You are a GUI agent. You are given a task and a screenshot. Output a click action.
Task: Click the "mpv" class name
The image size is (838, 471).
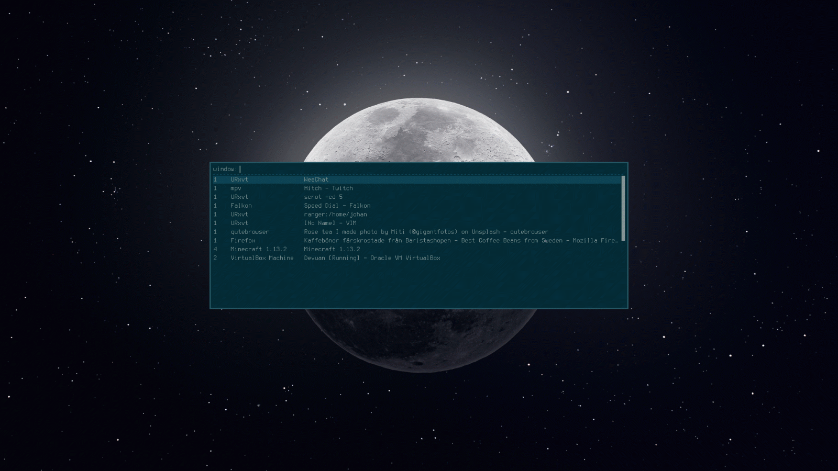(x=236, y=188)
